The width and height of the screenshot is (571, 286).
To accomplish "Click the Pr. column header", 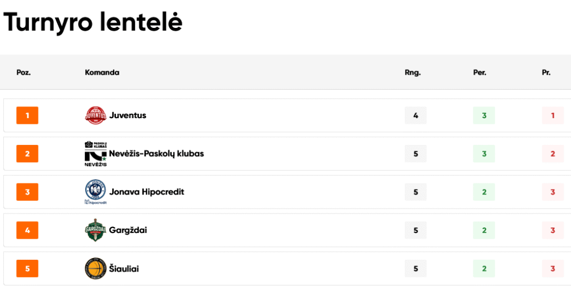I will [546, 72].
